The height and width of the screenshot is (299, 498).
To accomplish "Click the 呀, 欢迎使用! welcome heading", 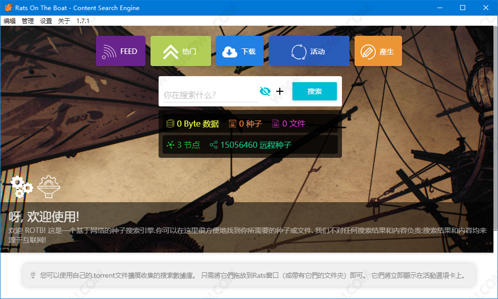I will click(44, 217).
